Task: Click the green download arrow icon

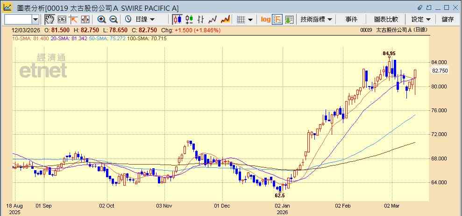Action: coord(289,20)
